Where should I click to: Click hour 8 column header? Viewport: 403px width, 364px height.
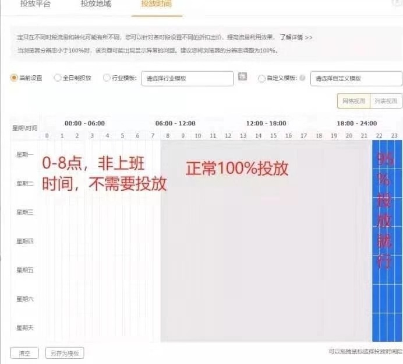[x=168, y=135]
